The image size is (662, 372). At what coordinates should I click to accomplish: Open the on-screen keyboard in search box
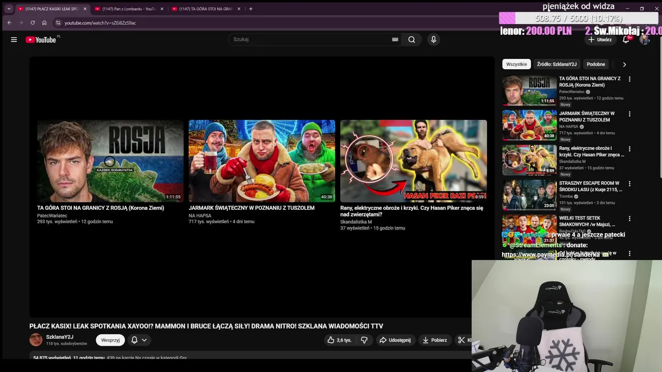pyautogui.click(x=395, y=39)
